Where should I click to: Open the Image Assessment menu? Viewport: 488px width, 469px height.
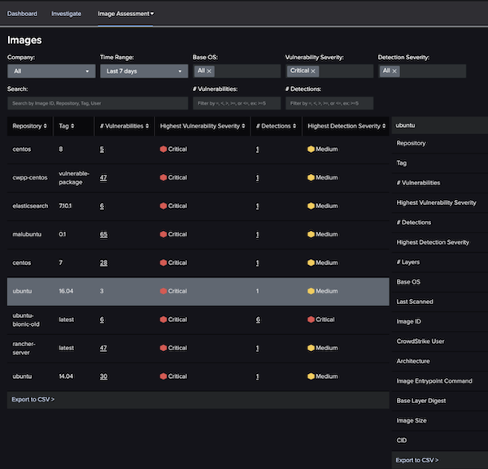(125, 14)
